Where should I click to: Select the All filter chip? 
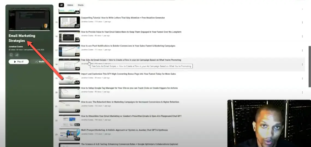61,5
